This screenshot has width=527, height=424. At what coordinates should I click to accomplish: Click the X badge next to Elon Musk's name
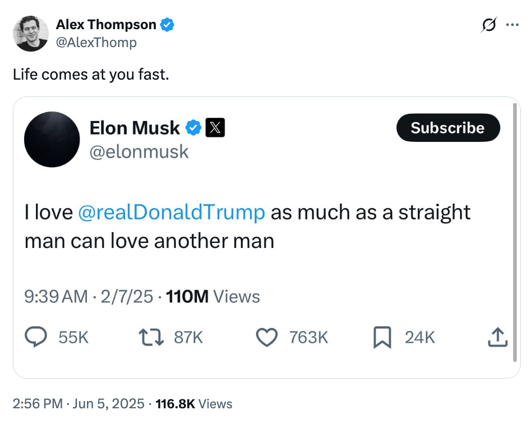click(x=215, y=128)
